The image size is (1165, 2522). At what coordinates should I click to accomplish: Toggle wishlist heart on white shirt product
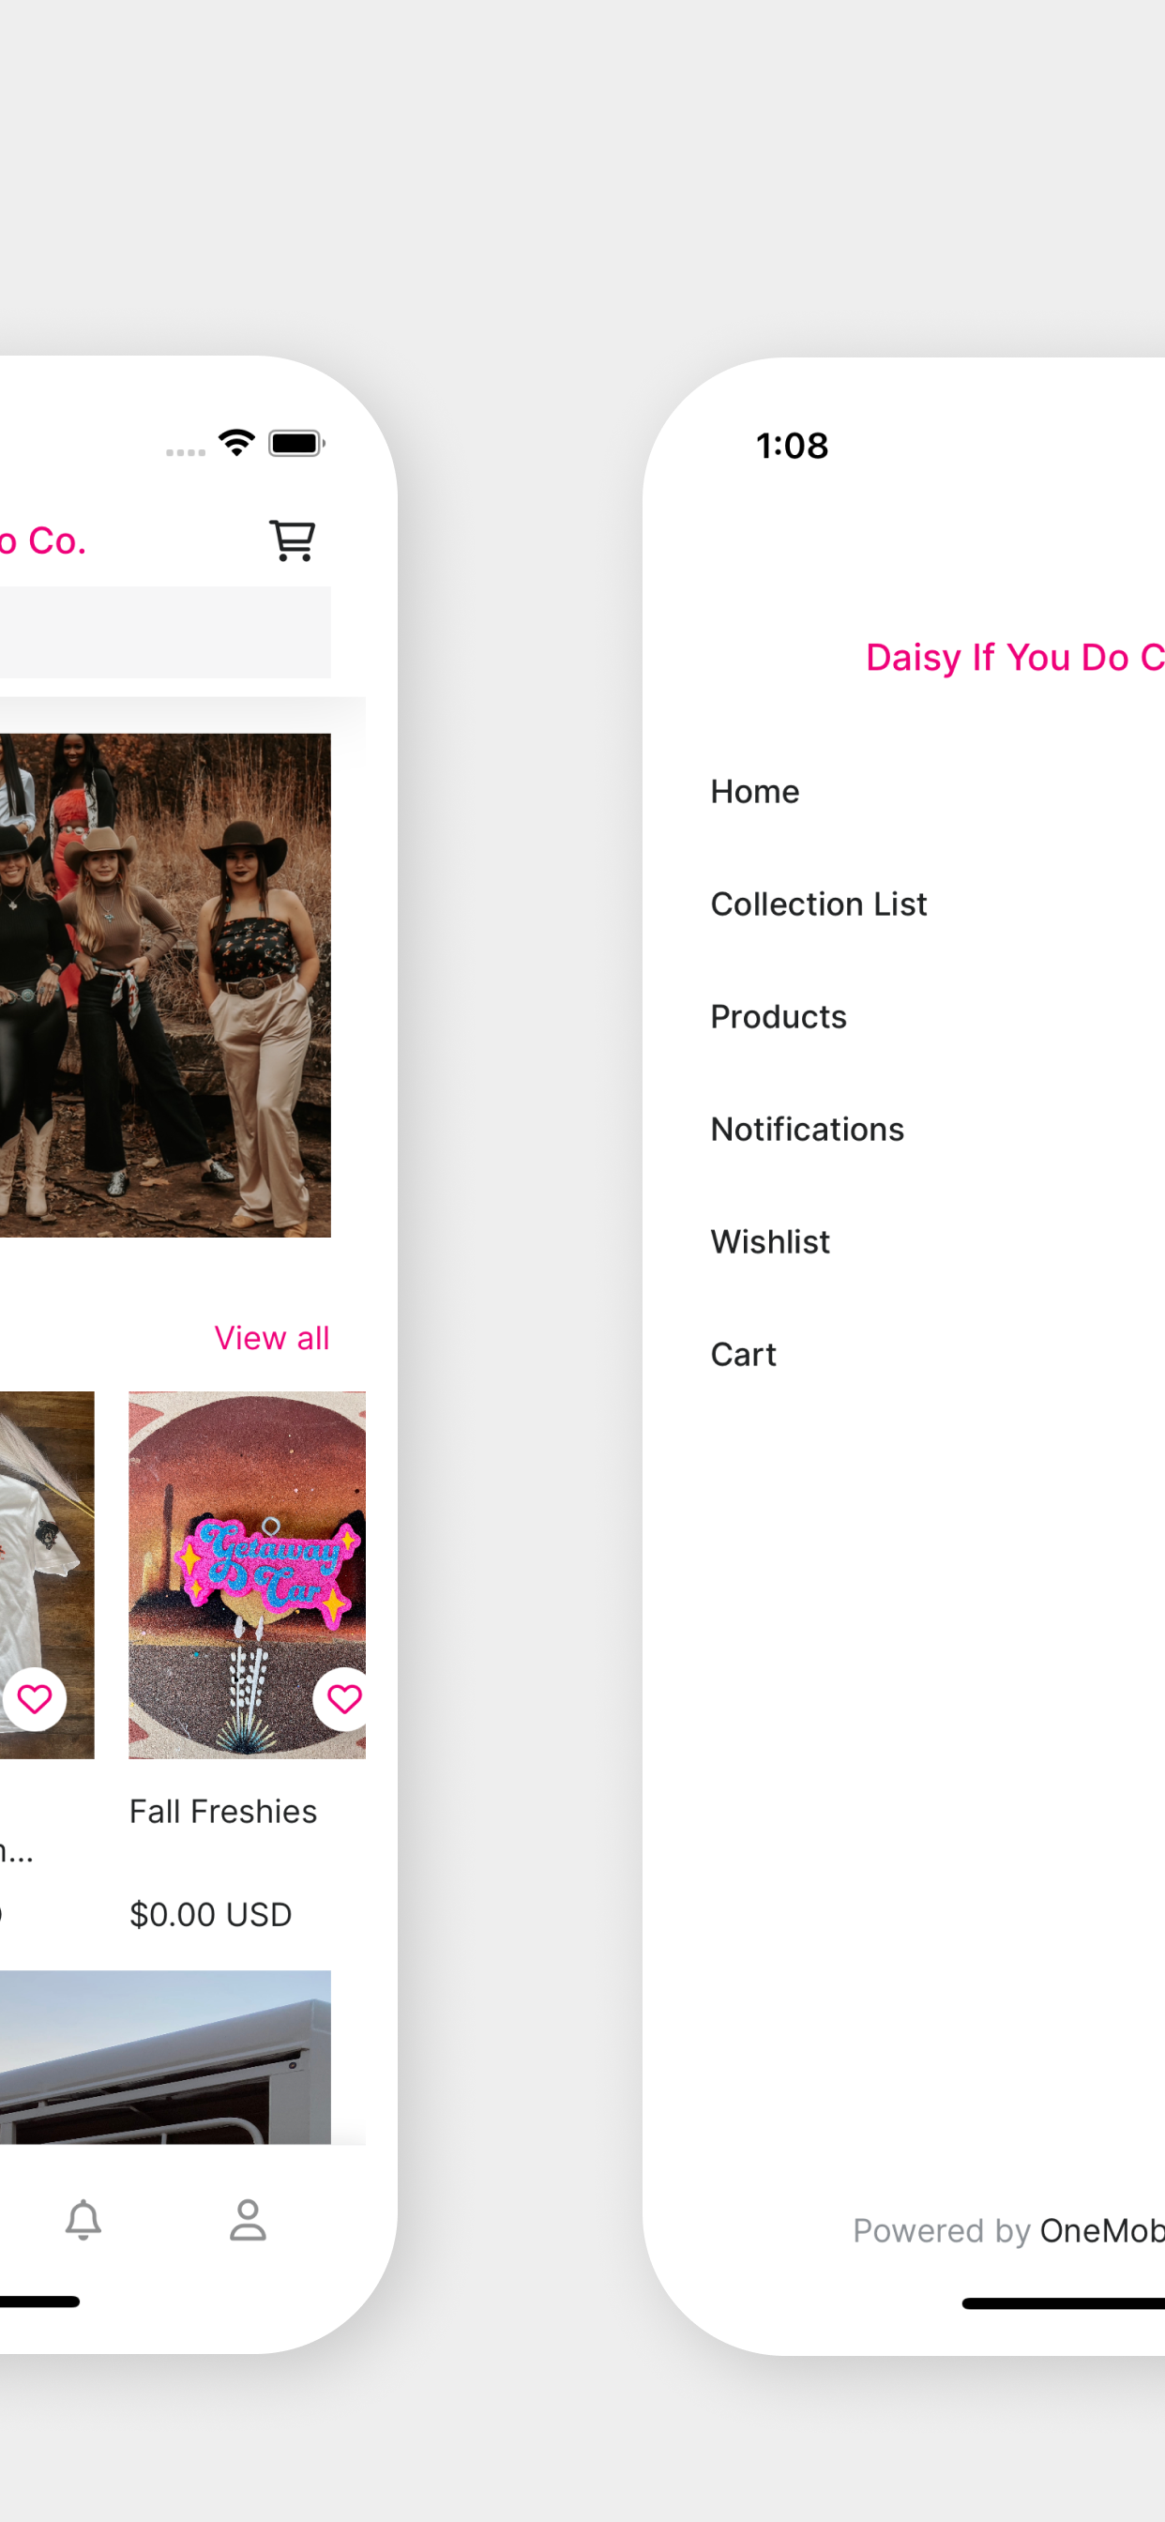pyautogui.click(x=35, y=1699)
